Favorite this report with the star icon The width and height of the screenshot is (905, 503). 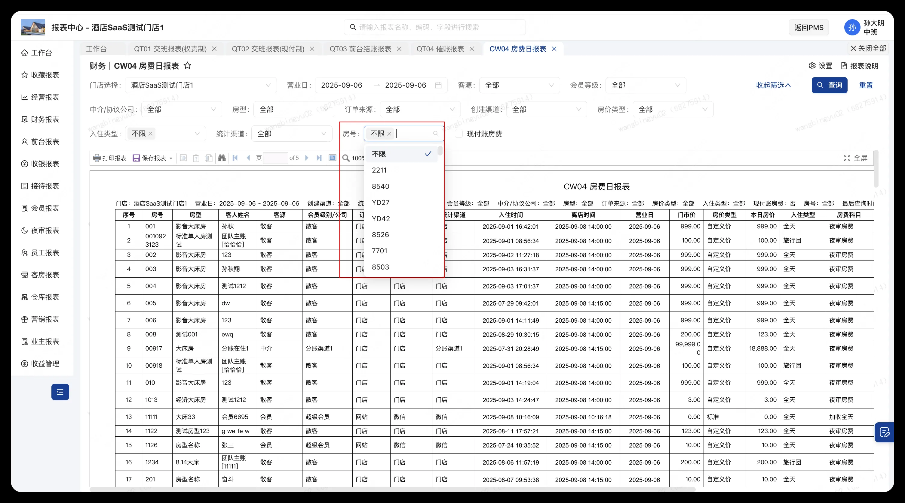[188, 66]
